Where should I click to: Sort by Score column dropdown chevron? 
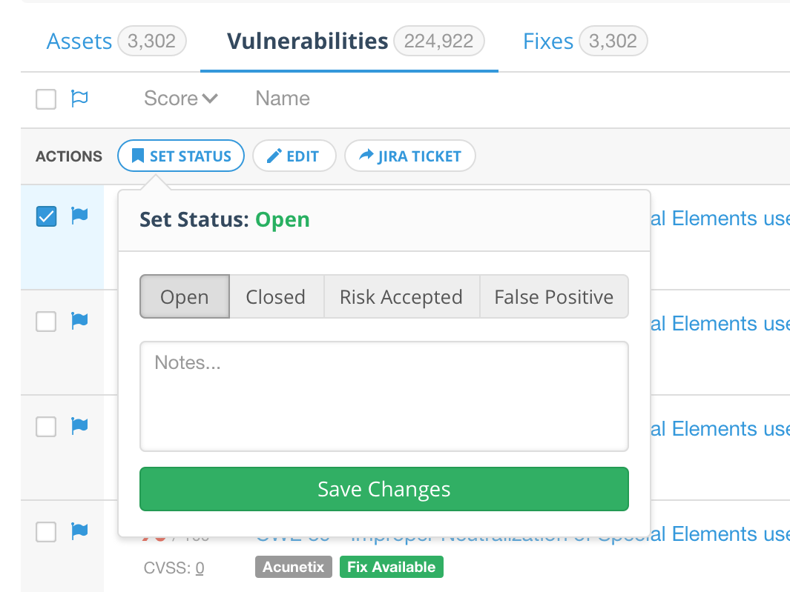pyautogui.click(x=210, y=99)
